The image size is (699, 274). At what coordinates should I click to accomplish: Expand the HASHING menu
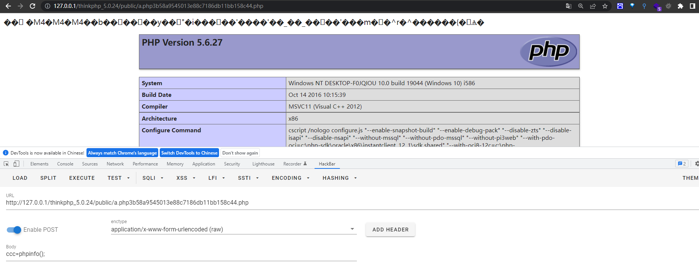(339, 178)
